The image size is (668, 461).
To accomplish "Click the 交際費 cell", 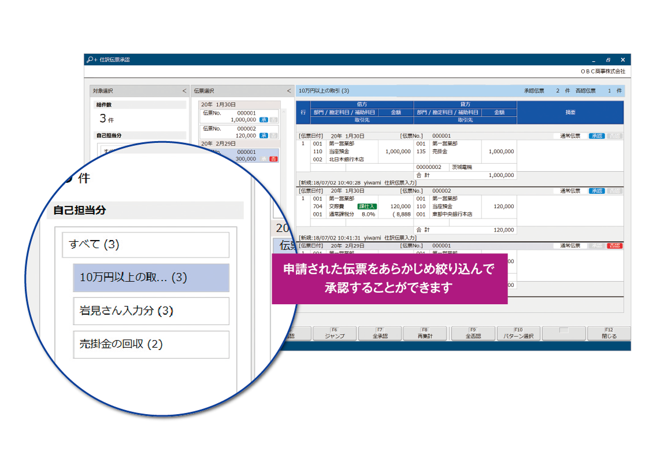I will 336,206.
